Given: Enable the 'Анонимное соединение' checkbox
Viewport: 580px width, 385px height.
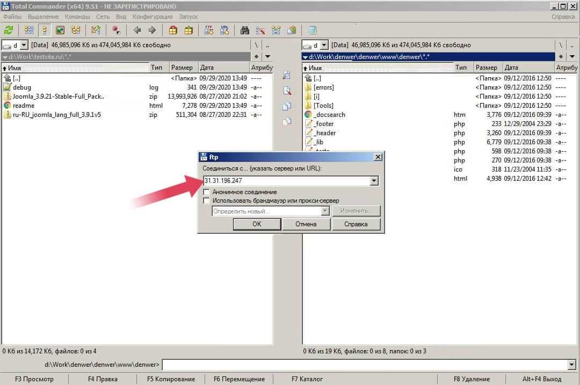Looking at the screenshot, I should click(x=206, y=192).
